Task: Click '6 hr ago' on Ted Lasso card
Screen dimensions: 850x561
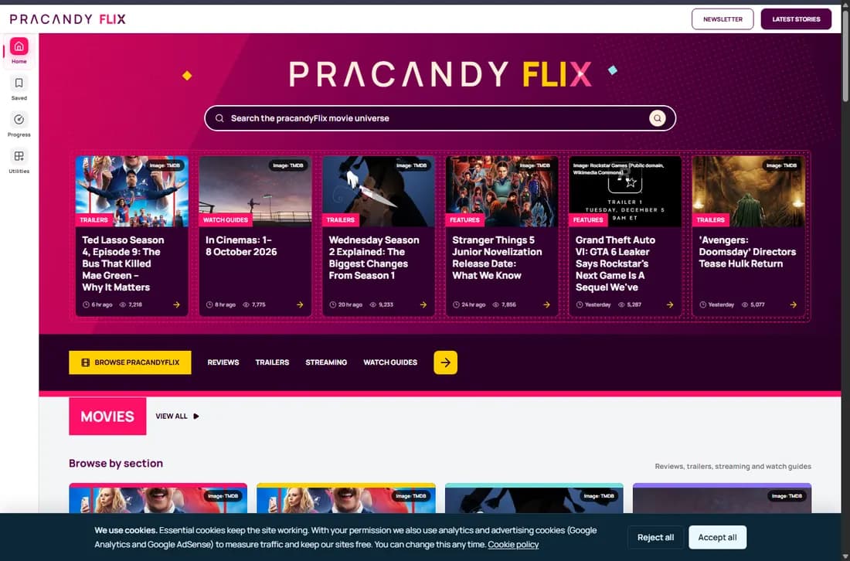Action: [102, 304]
